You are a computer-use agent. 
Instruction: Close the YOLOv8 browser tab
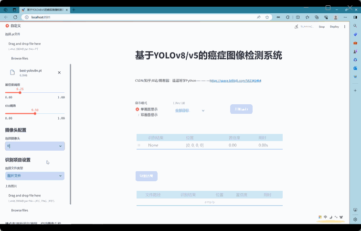67,10
